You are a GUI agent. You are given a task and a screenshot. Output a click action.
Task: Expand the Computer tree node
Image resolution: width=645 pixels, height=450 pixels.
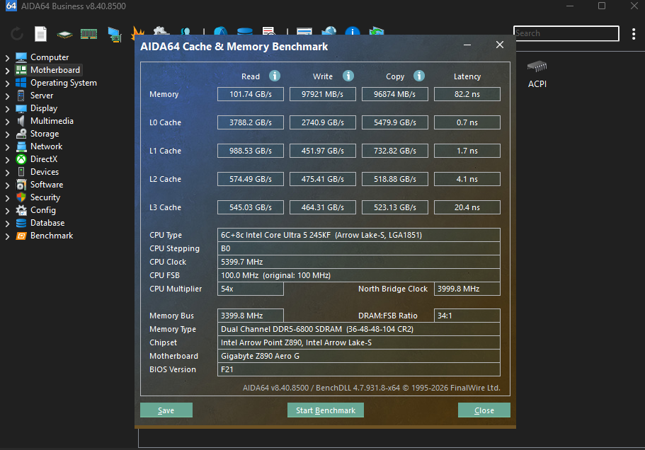[x=7, y=57]
